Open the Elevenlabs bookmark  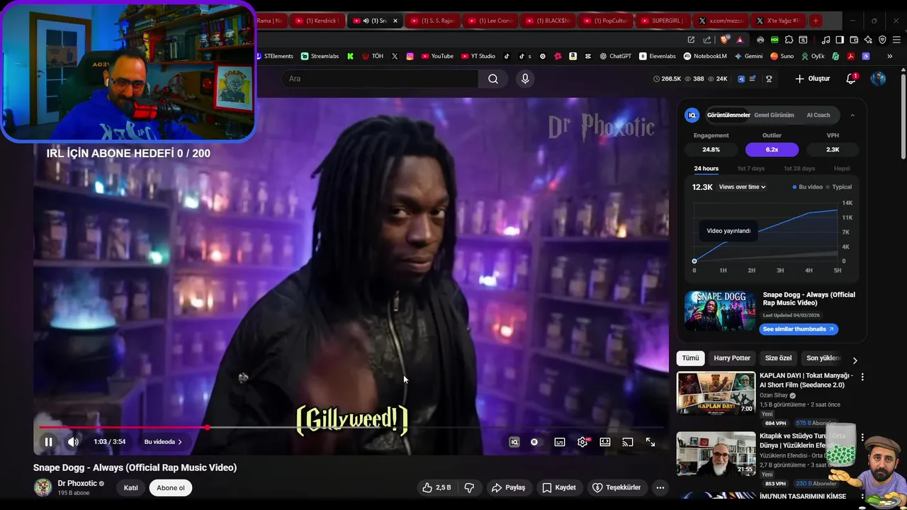point(658,56)
